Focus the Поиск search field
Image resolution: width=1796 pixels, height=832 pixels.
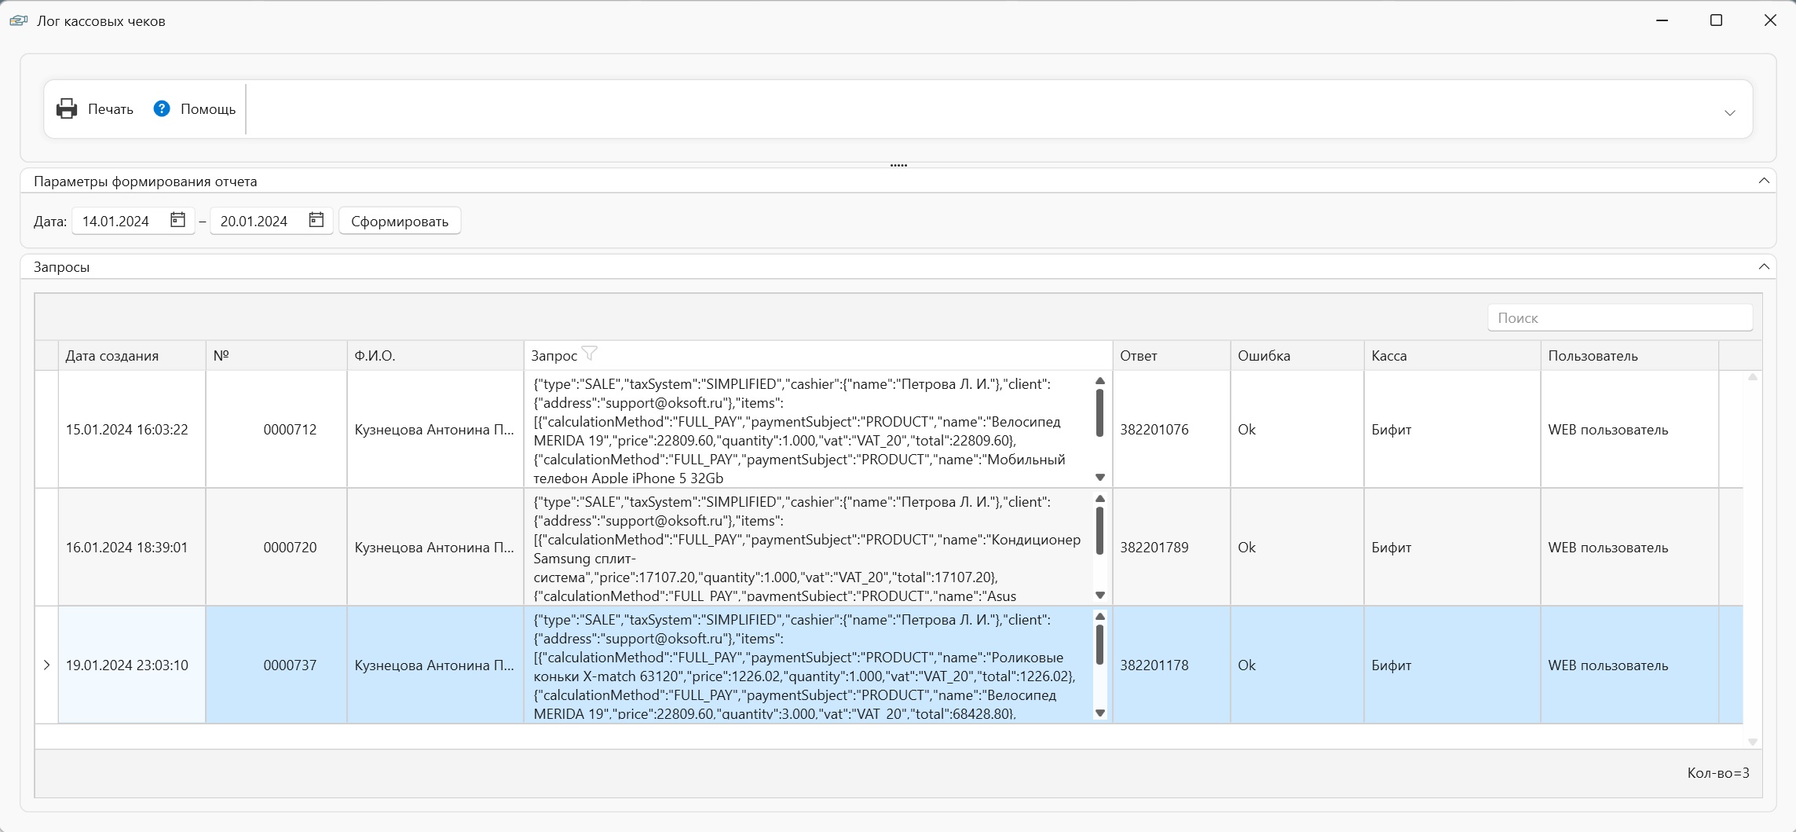tap(1619, 317)
